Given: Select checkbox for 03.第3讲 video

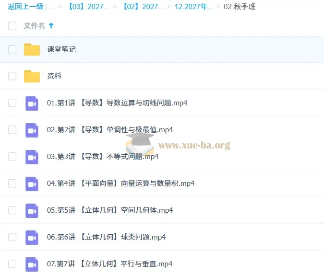Looking at the screenshot, I should tap(12, 156).
